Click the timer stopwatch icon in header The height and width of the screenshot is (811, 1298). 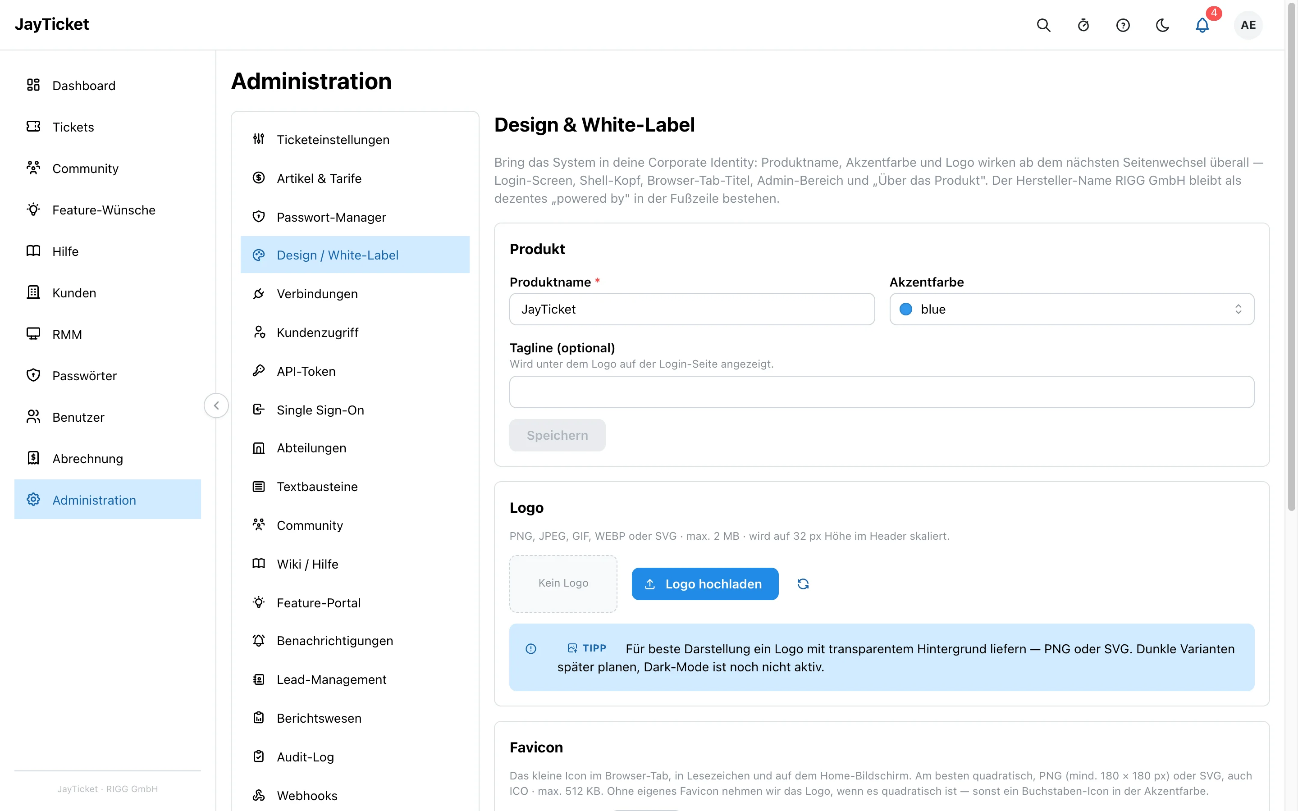[x=1083, y=25]
